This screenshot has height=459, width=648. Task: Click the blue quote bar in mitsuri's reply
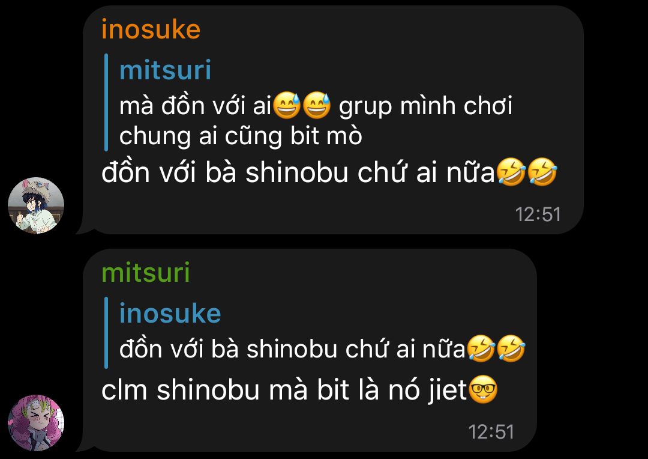[106, 333]
